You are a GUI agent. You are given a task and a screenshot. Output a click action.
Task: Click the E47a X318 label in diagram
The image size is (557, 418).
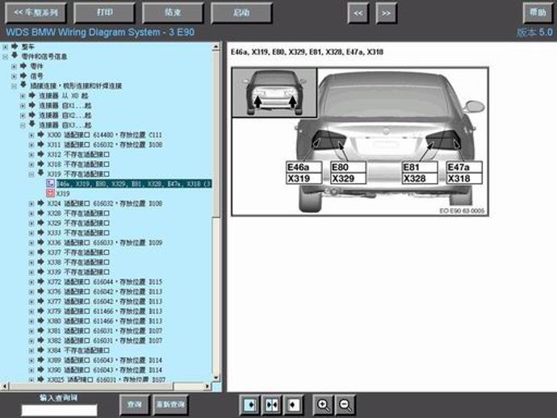pyautogui.click(x=464, y=173)
